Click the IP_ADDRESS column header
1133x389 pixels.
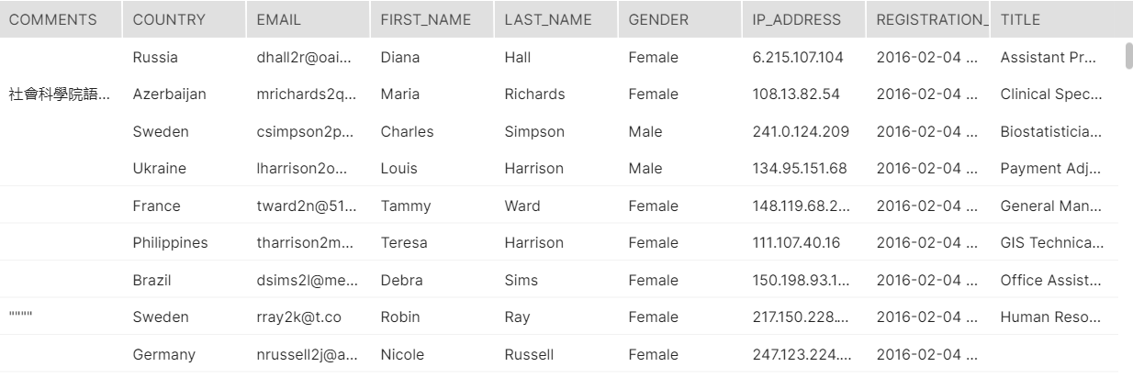tap(796, 19)
